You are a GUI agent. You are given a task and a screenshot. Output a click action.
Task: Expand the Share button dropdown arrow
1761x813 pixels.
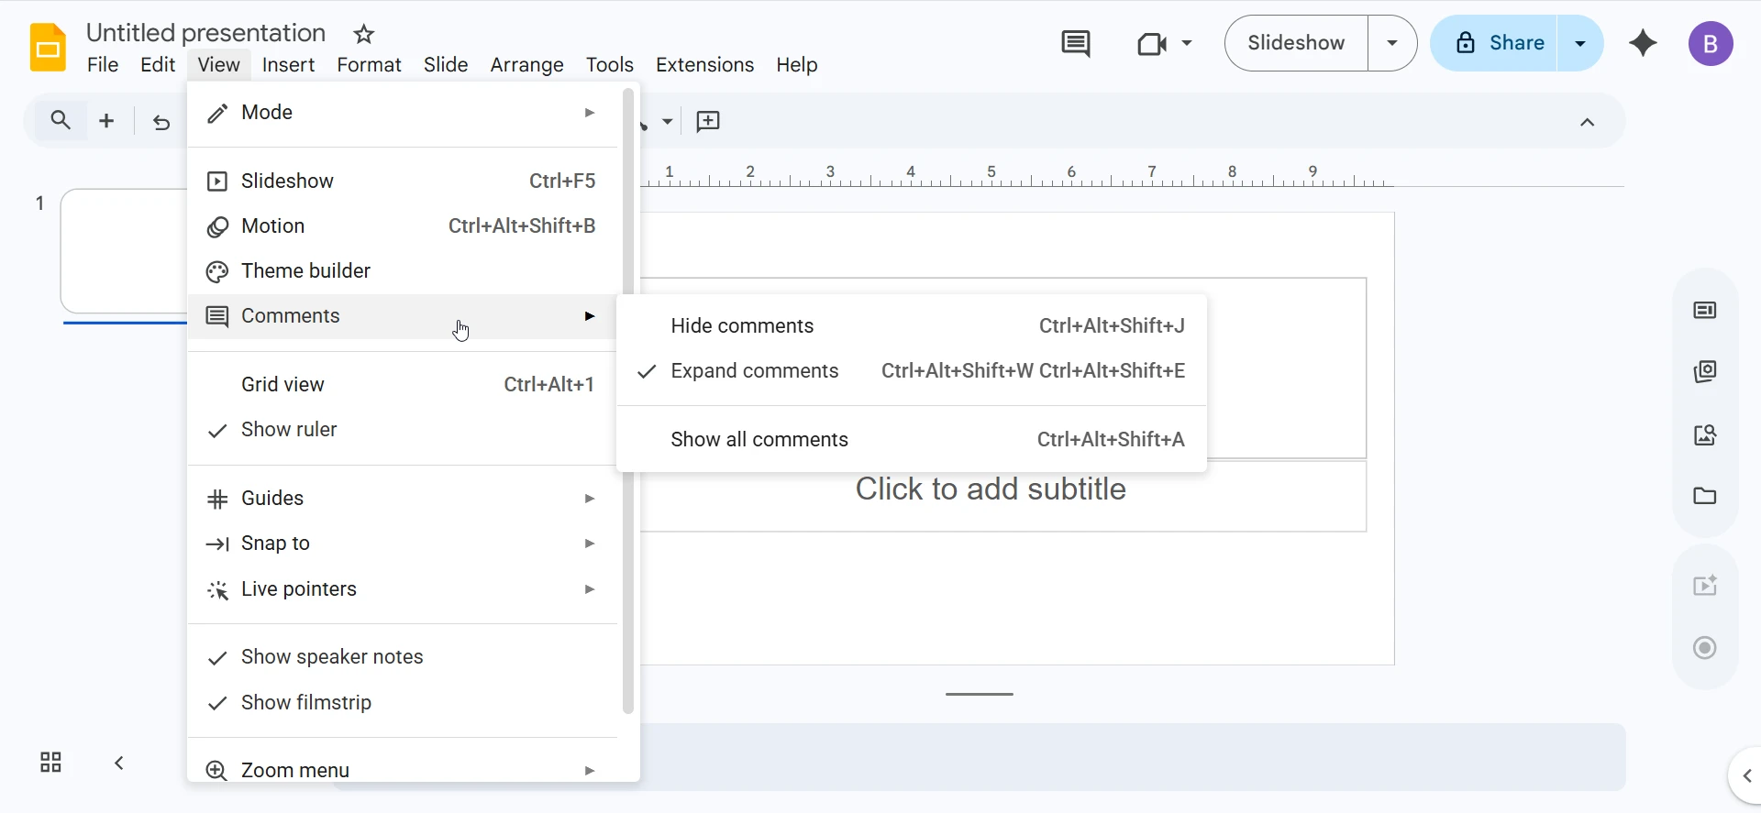point(1580,43)
